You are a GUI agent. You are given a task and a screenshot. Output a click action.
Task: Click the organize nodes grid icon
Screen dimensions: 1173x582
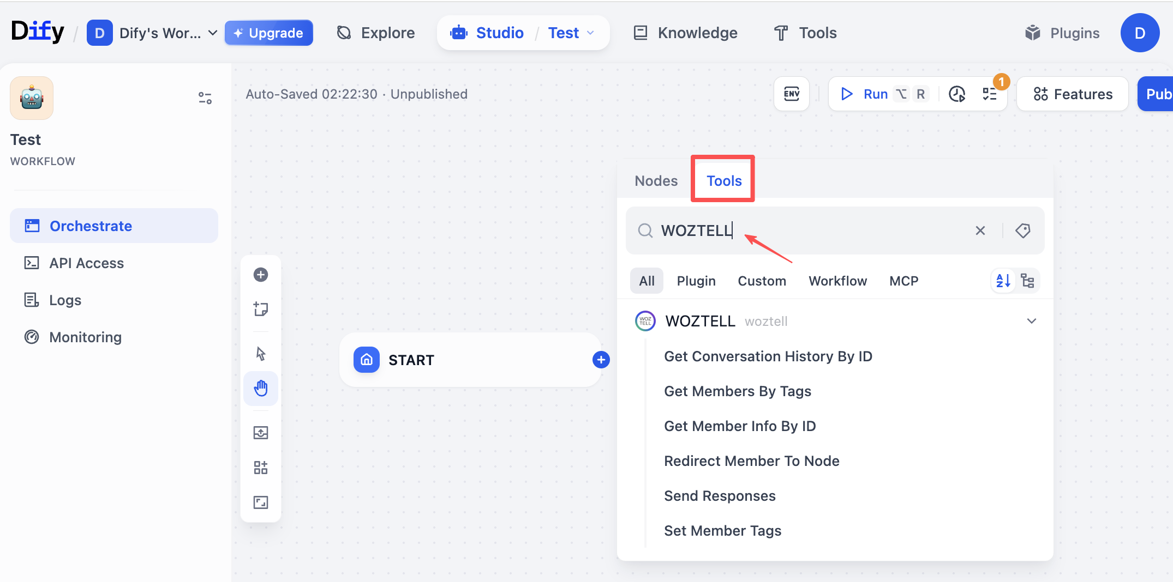tap(261, 468)
